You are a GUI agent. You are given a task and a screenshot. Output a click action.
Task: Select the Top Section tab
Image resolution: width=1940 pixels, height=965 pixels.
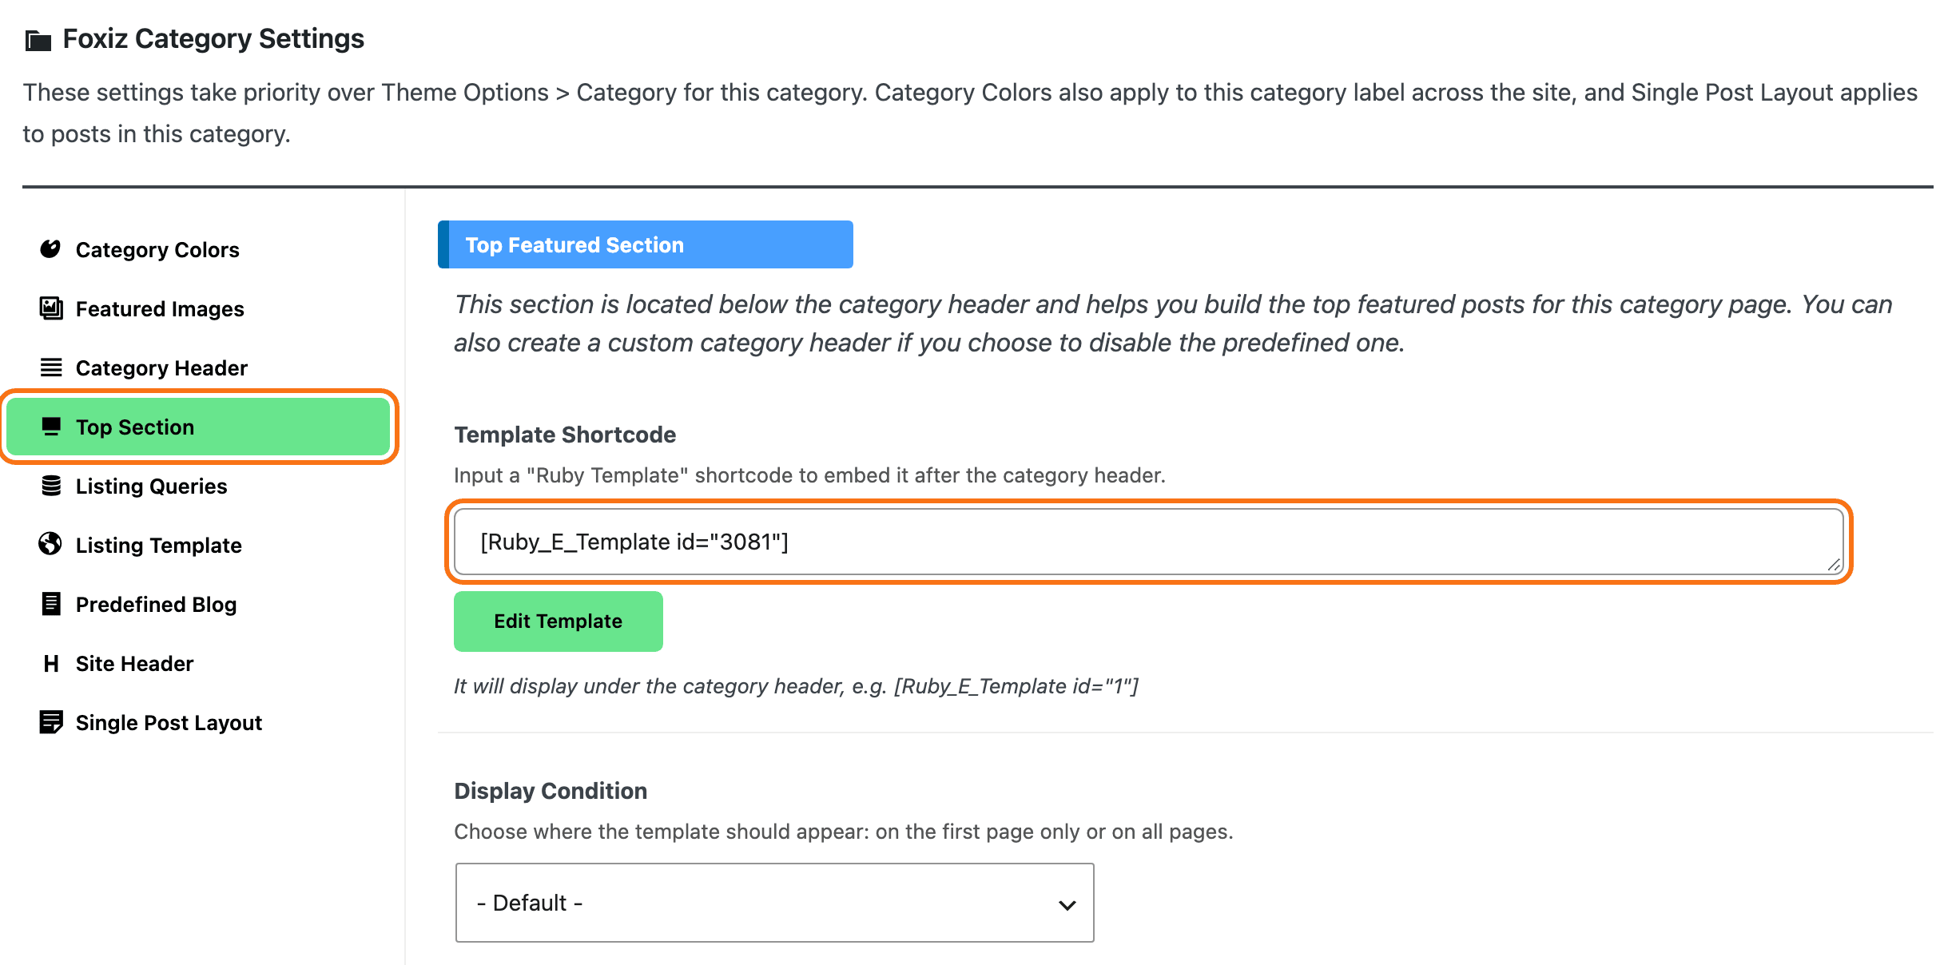tap(198, 427)
